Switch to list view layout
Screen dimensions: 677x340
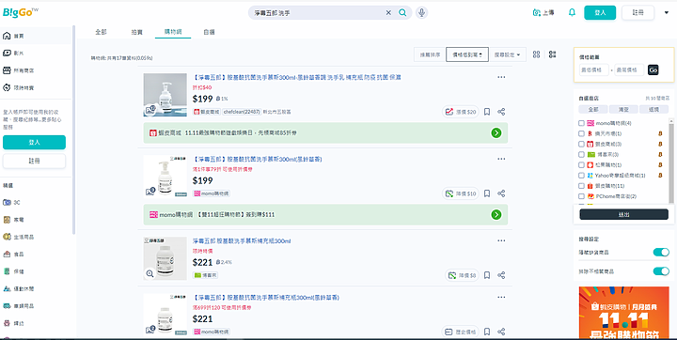point(552,54)
